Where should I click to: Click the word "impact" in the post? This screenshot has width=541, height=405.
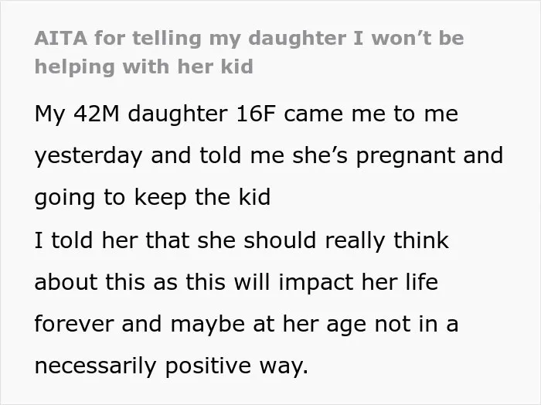(x=315, y=283)
